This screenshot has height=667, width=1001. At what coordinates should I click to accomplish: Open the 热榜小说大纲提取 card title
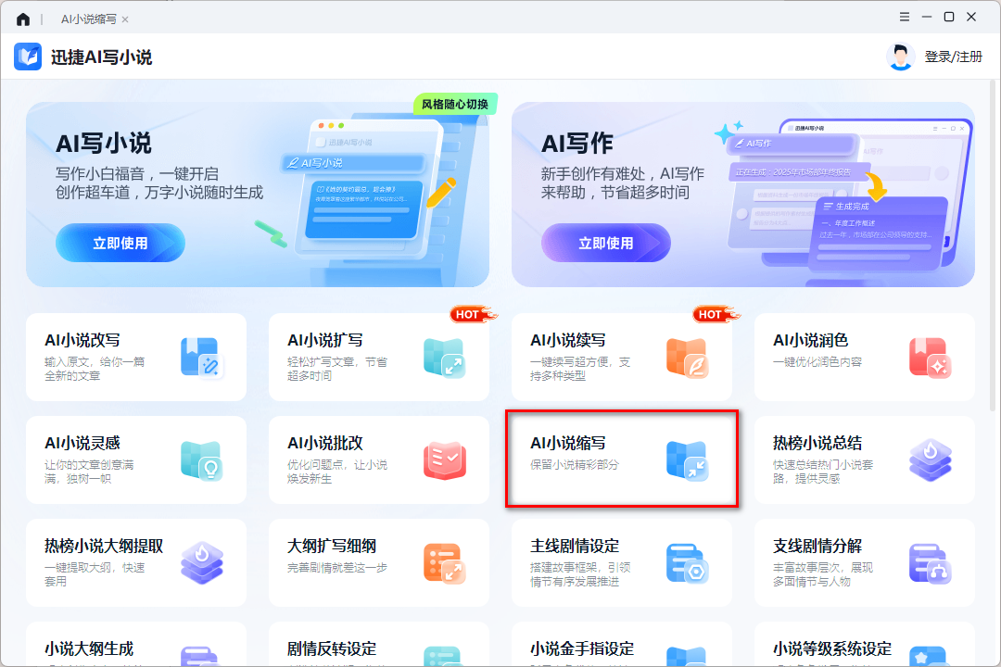pos(104,546)
